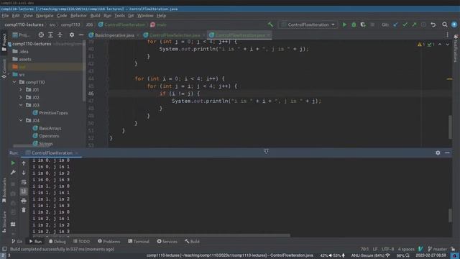Open the Build tool window
Viewport: 460px width, 259px height.
(x=192, y=242)
